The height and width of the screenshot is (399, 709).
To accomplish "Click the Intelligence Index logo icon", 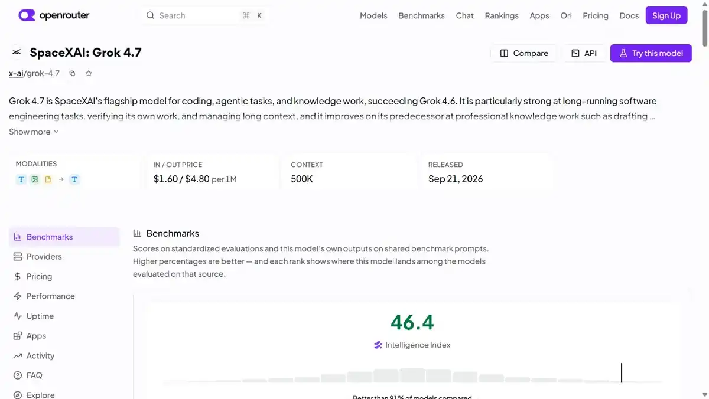I will pos(378,345).
